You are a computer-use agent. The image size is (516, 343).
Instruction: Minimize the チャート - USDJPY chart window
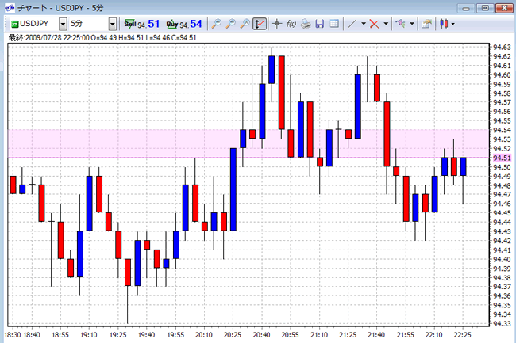(466, 8)
